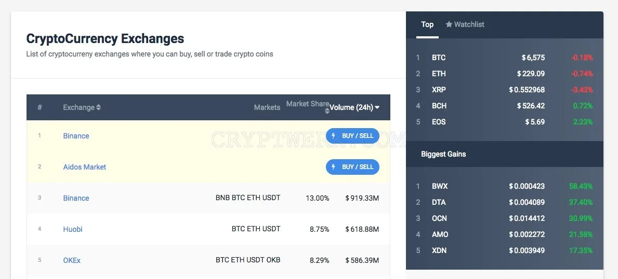Switch to the Top tab
The width and height of the screenshot is (618, 279).
coord(427,24)
